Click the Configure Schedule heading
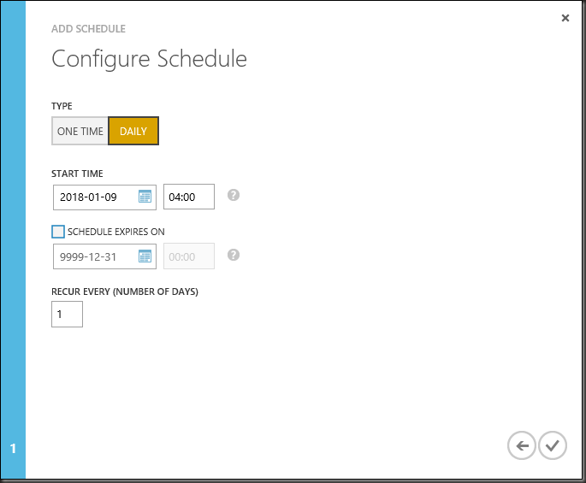586x483 pixels. coord(149,59)
